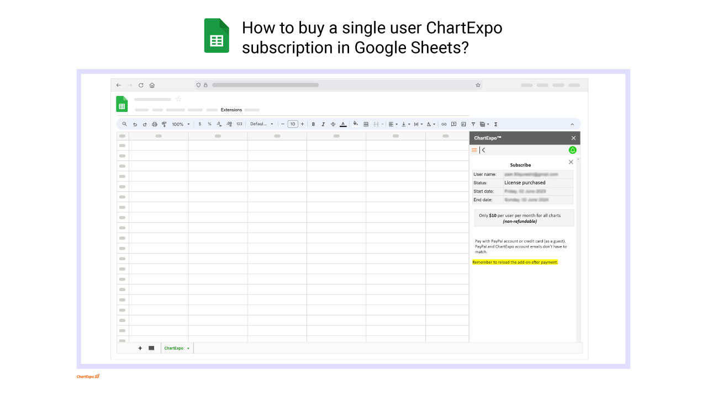Image resolution: width=707 pixels, height=397 pixels.
Task: Decrease decimal places icon
Action: pos(219,124)
